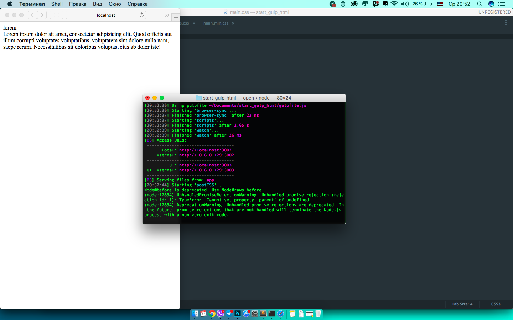Open Calendar from the Dock
Image resolution: width=513 pixels, height=320 pixels.
click(203, 314)
